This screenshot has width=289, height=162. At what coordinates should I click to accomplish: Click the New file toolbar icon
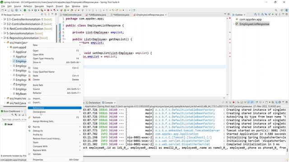coord(2,10)
